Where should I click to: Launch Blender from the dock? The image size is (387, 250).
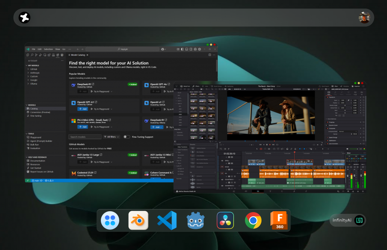tap(138, 220)
